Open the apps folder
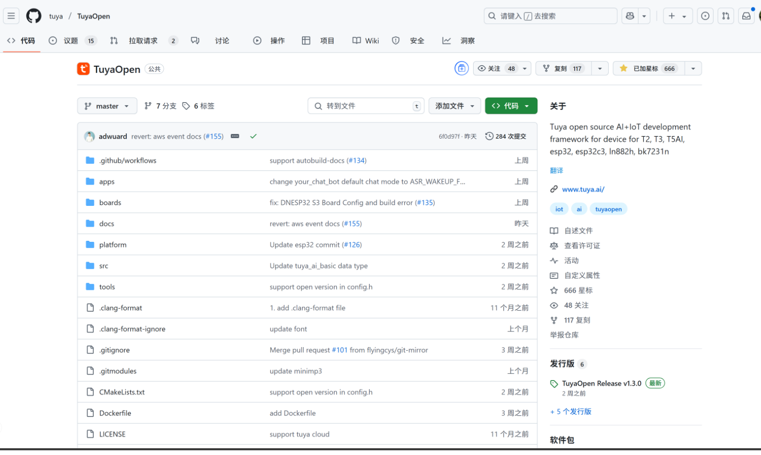Screen dimensions: 761x455 click(x=107, y=181)
